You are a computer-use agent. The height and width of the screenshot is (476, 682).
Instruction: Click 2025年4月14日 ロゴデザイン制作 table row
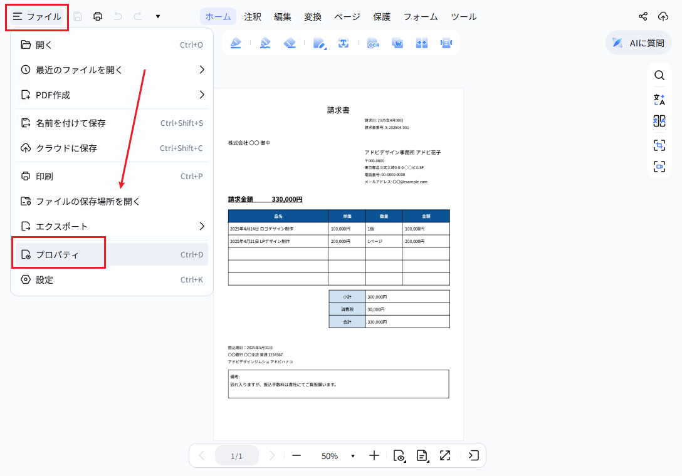tap(339, 229)
